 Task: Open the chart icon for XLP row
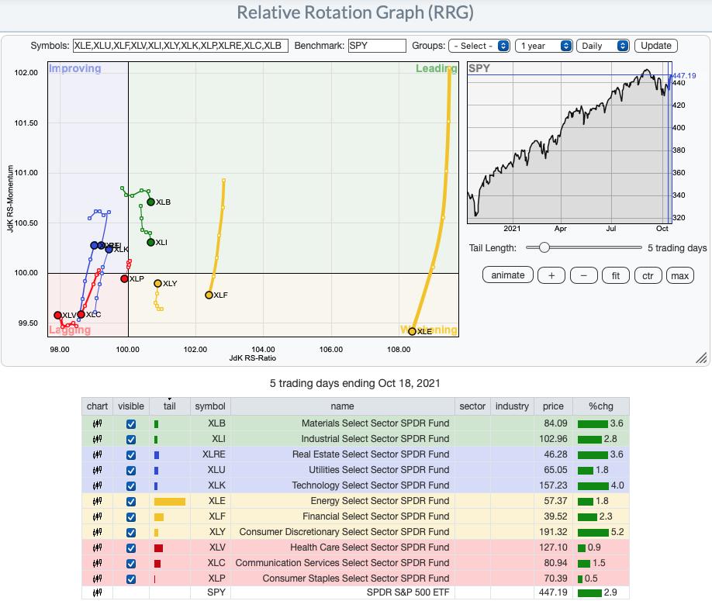pos(97,579)
